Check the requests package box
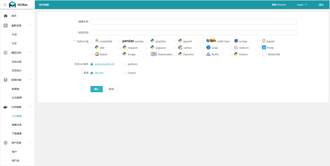 tap(120, 48)
